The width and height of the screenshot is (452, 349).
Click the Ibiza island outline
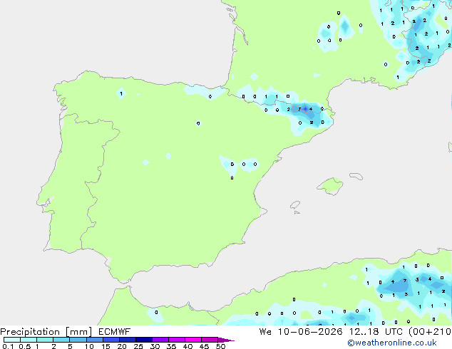click(295, 205)
